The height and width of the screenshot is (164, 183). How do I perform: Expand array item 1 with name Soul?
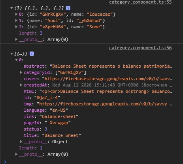pyautogui.click(x=16, y=20)
